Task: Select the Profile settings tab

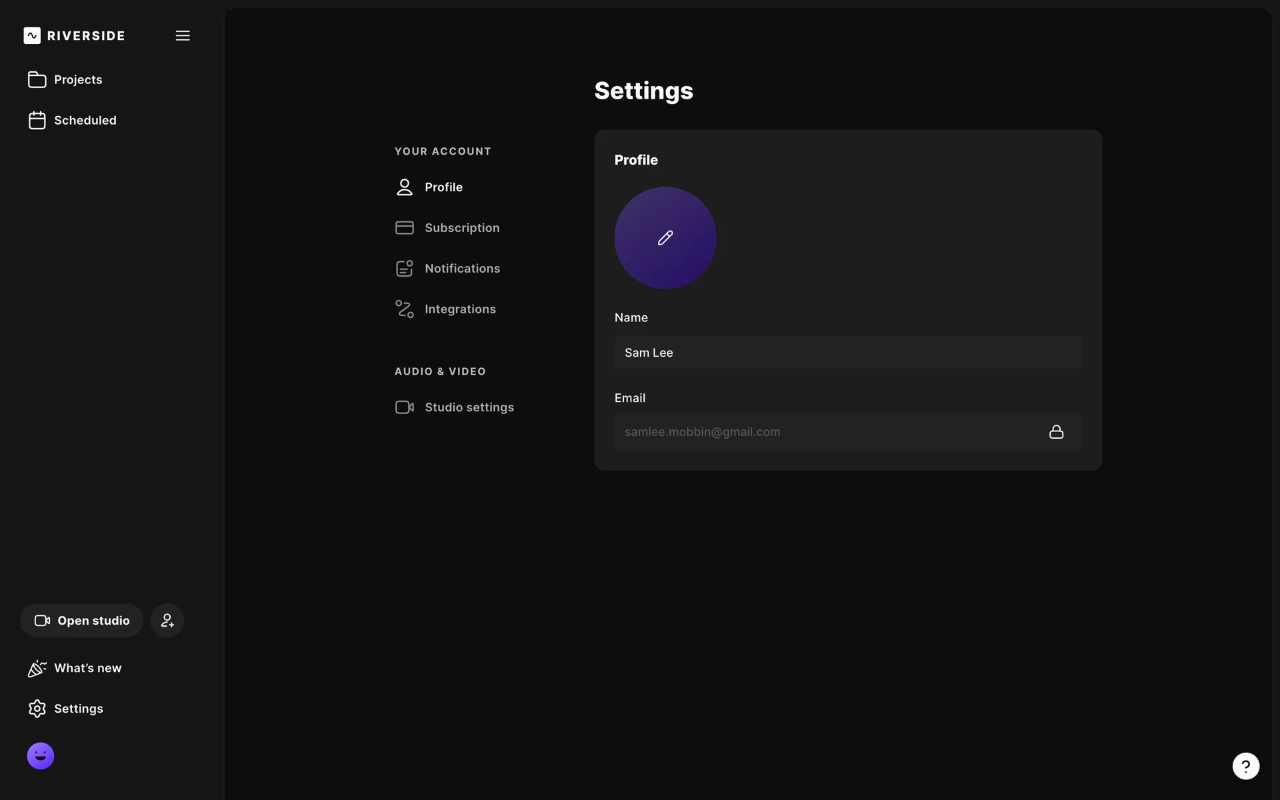Action: click(x=443, y=187)
